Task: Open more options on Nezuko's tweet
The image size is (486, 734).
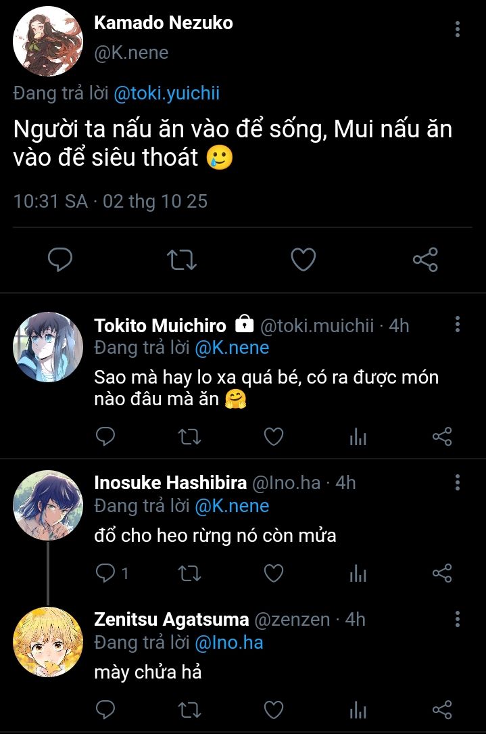Action: [458, 29]
